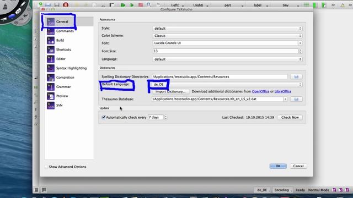This screenshot has width=353, height=198.
Task: Click the green Build & View double-arrow icon
Action: point(122,5)
